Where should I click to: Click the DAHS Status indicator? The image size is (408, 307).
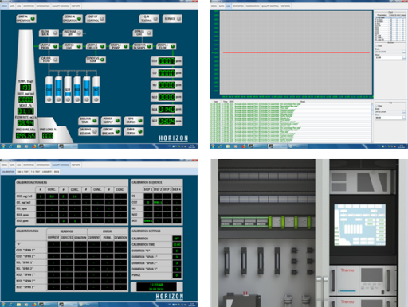(x=134, y=131)
